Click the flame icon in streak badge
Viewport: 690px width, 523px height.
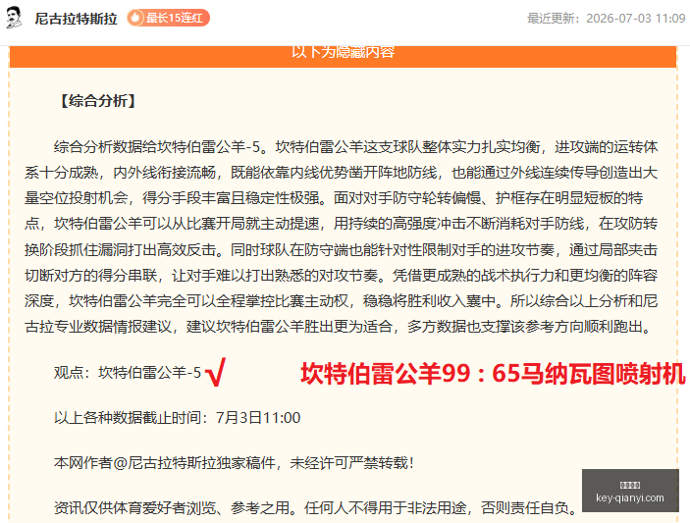pos(136,18)
